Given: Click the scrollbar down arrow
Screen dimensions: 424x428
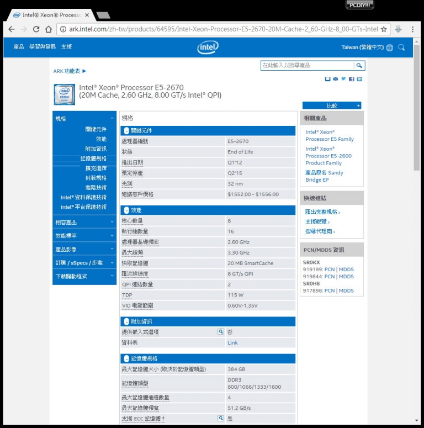Looking at the screenshot, I should 416,420.
